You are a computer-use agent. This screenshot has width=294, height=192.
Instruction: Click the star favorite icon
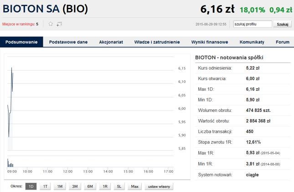[51, 24]
